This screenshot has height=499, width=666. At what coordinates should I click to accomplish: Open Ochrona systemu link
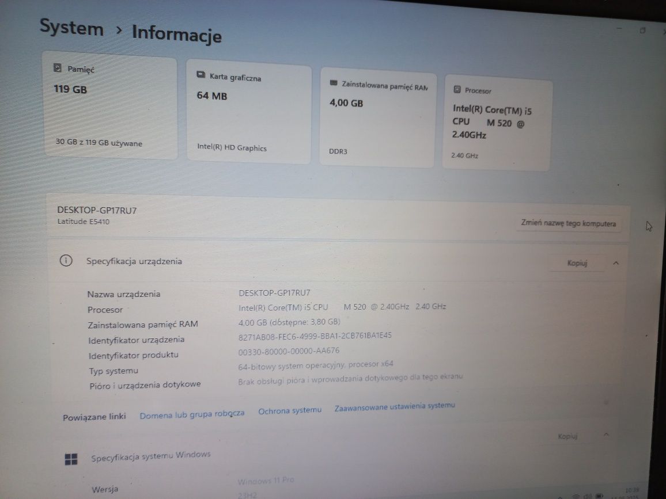coord(290,410)
